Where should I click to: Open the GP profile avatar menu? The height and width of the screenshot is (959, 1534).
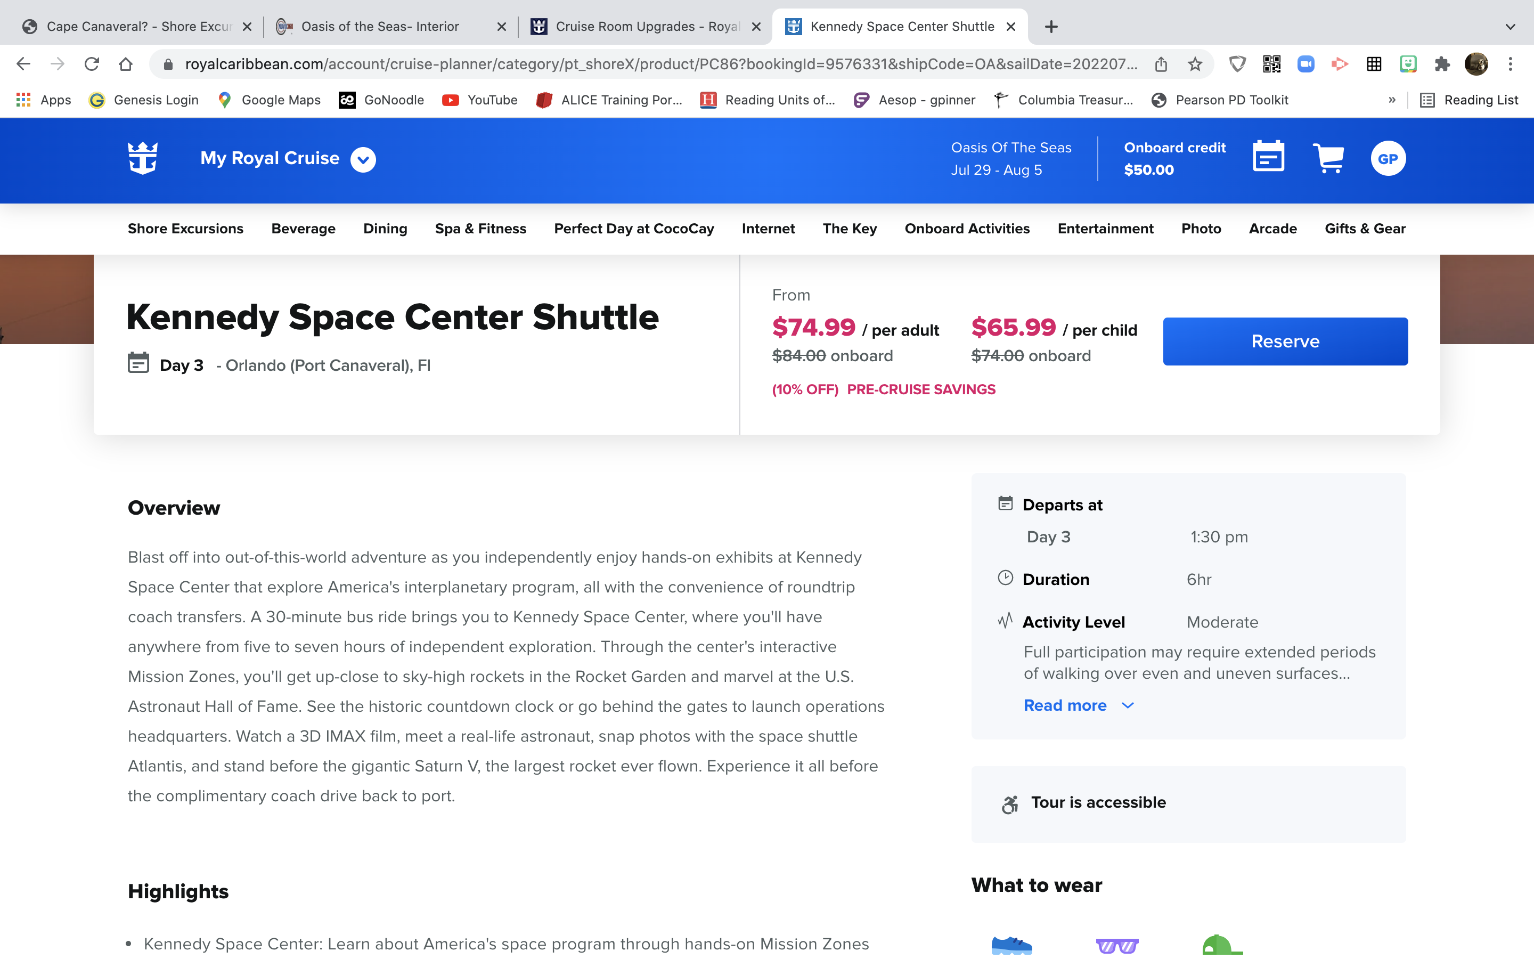coord(1388,159)
